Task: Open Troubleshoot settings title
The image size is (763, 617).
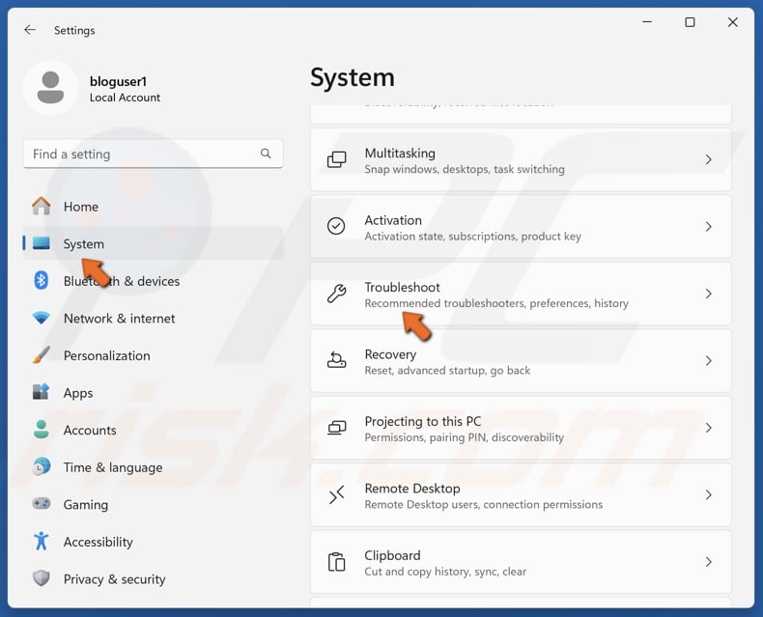Action: [x=403, y=287]
